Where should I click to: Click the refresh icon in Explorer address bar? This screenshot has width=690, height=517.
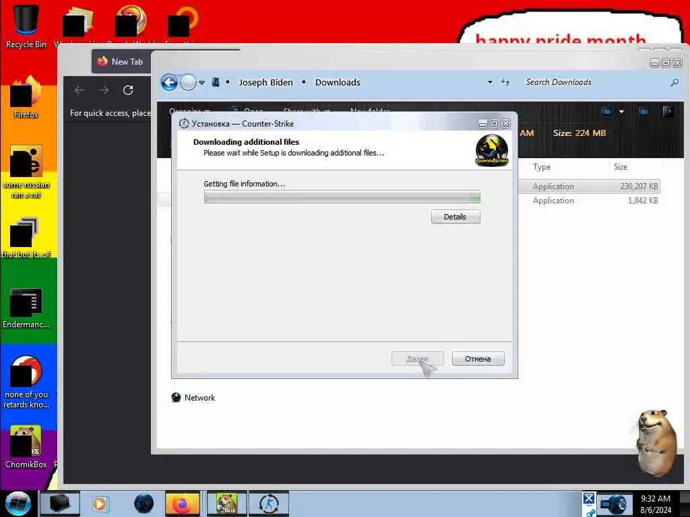(505, 82)
